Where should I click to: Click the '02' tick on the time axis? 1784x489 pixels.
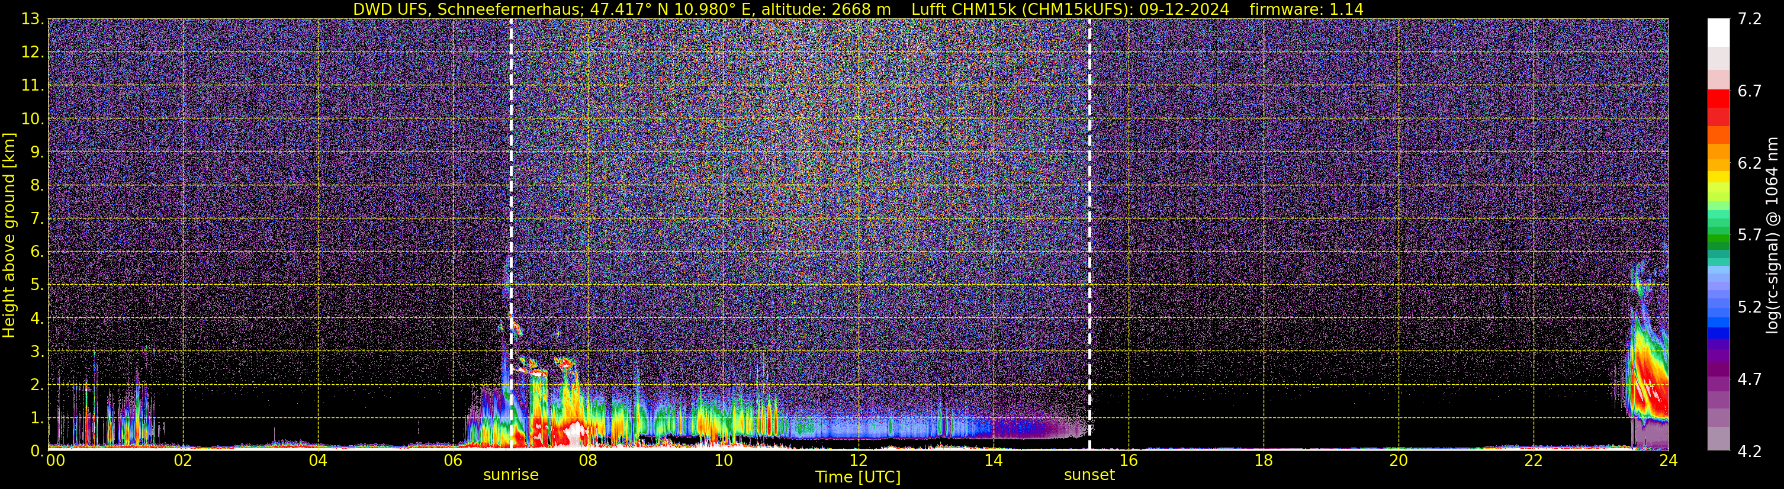183,461
